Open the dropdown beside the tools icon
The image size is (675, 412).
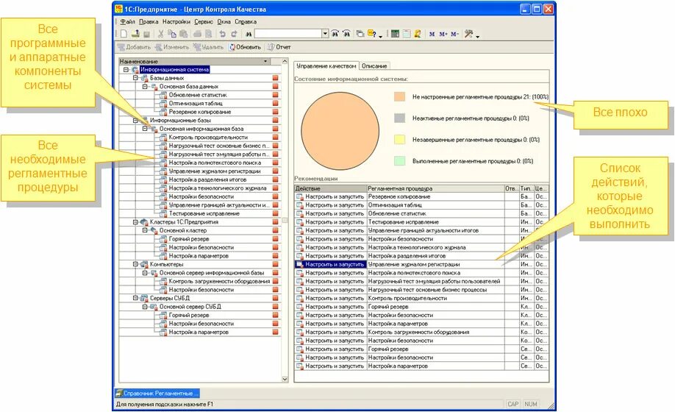pyautogui.click(x=477, y=36)
